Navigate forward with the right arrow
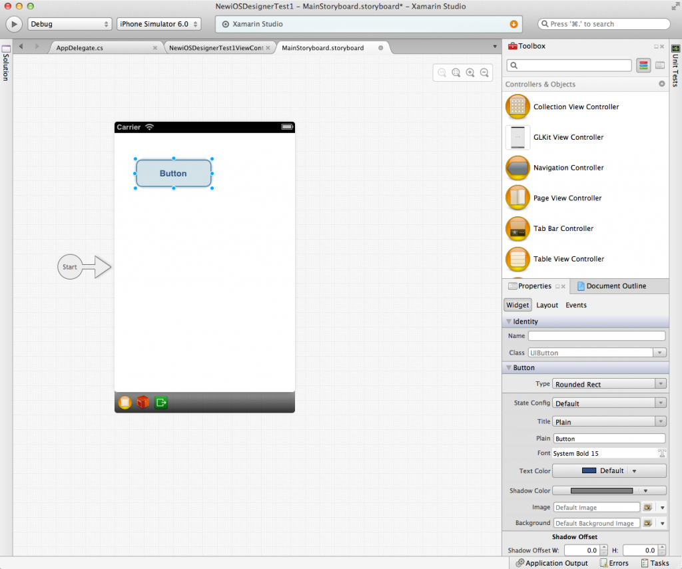 37,46
